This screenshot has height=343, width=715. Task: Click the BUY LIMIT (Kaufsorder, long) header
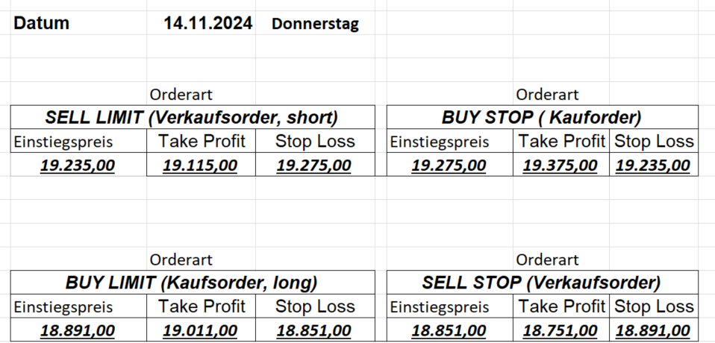click(x=192, y=283)
